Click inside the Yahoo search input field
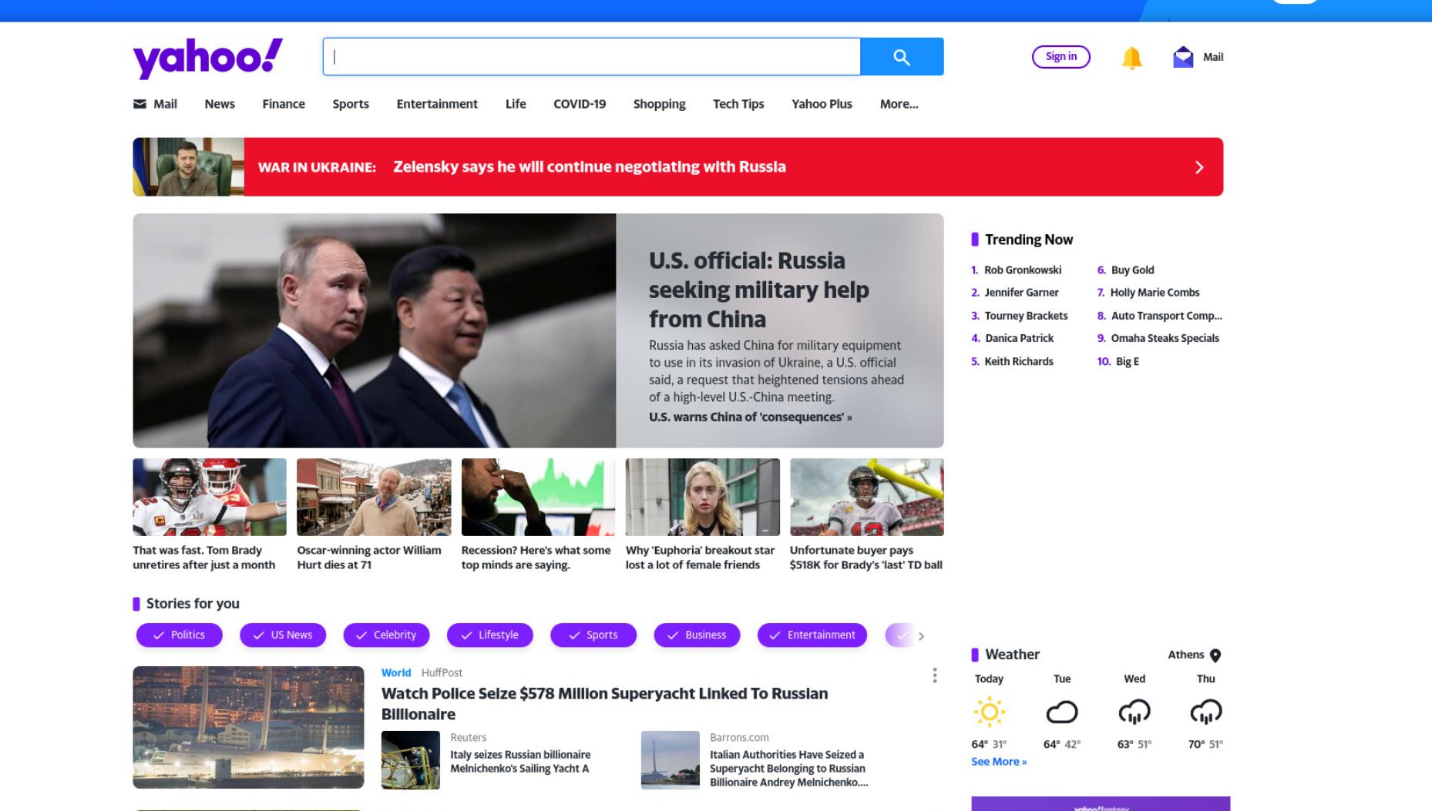This screenshot has height=811, width=1432. click(x=591, y=57)
